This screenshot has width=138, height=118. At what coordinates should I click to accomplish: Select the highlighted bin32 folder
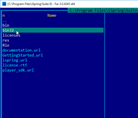point(53,30)
